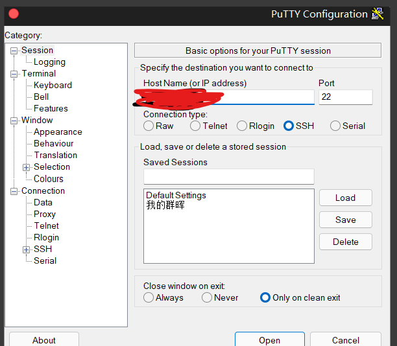Collapse the Window tree node

point(14,121)
